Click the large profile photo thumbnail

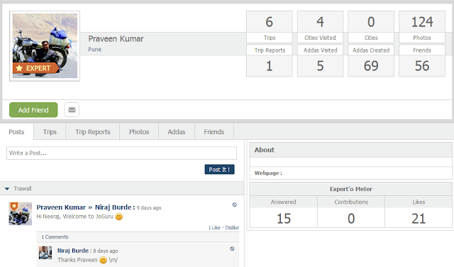(45, 46)
